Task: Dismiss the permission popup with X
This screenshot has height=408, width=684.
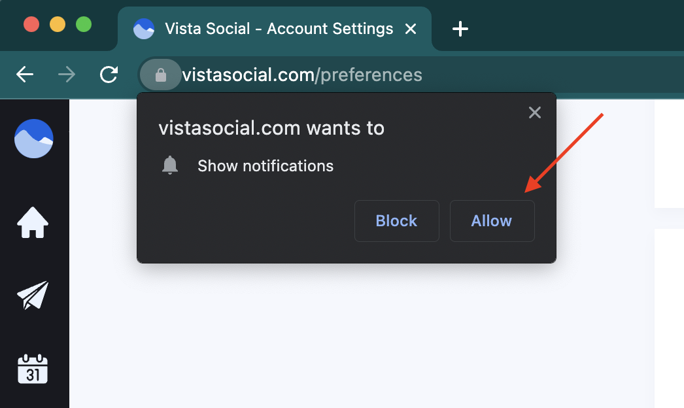Action: tap(534, 112)
